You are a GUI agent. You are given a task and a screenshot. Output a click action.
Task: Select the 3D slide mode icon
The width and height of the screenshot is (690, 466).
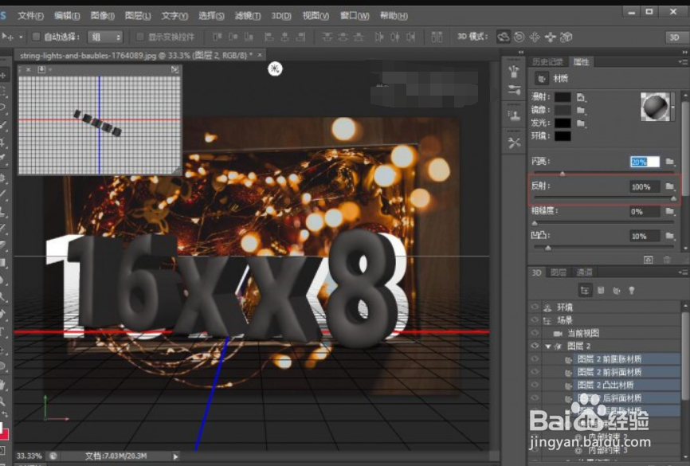click(550, 37)
